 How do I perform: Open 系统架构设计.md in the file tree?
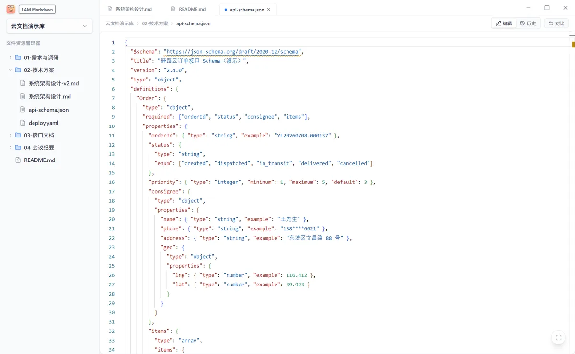coord(50,96)
